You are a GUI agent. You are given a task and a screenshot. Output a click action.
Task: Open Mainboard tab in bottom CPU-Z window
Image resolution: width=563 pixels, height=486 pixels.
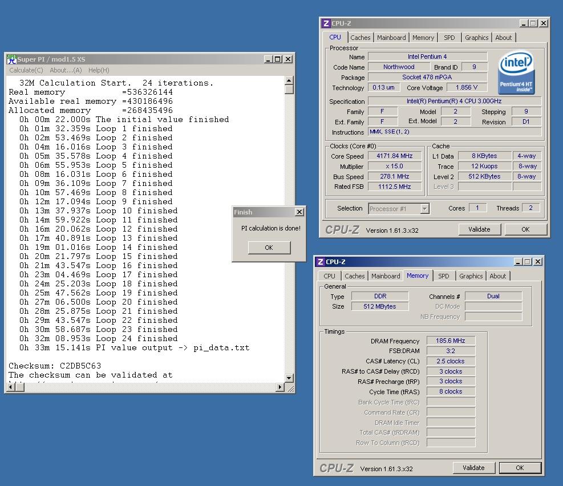(385, 276)
